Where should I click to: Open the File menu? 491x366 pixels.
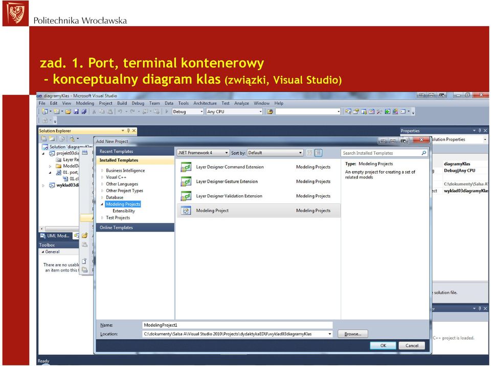(42, 103)
